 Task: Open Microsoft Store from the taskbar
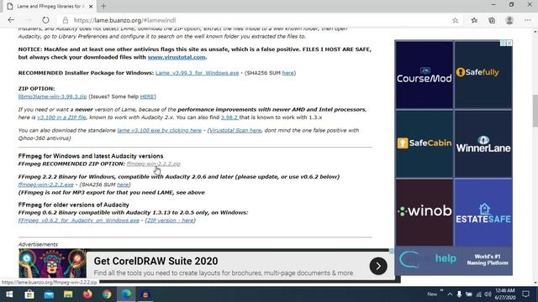tap(29, 294)
